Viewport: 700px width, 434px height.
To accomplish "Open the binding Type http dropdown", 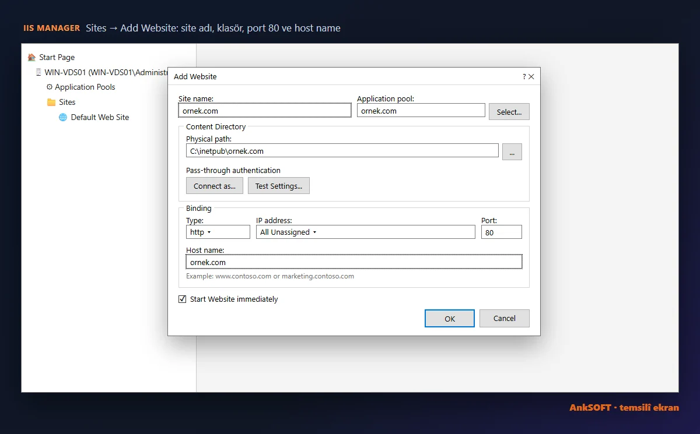I will pyautogui.click(x=218, y=232).
